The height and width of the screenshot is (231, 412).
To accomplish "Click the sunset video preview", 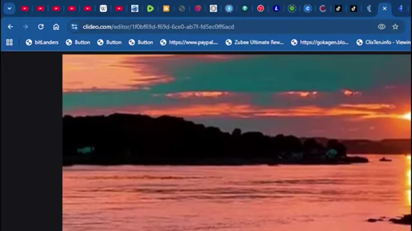I will click(x=237, y=142).
